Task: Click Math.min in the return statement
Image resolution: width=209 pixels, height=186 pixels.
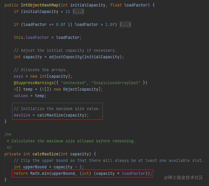Action: tap(40, 173)
